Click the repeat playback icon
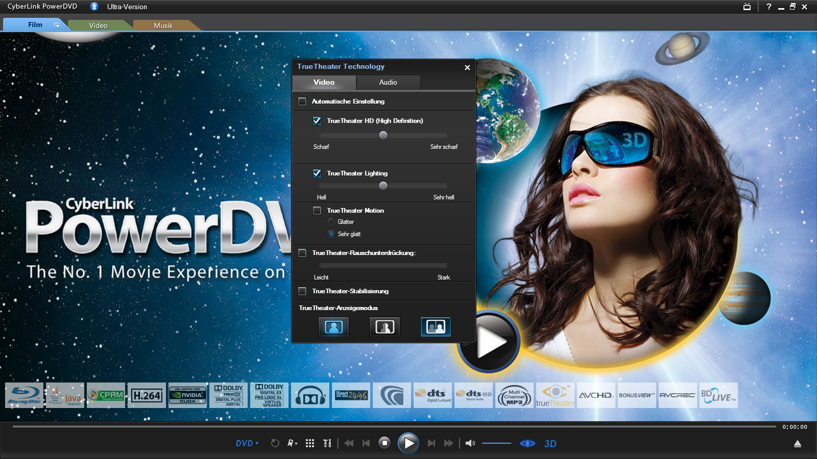This screenshot has width=817, height=459. click(276, 443)
